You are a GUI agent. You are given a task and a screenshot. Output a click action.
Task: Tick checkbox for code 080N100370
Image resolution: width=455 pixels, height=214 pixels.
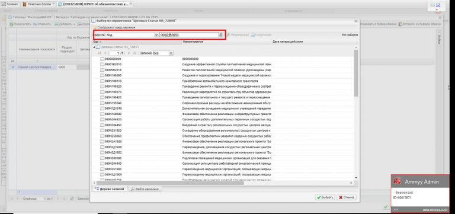(102, 92)
